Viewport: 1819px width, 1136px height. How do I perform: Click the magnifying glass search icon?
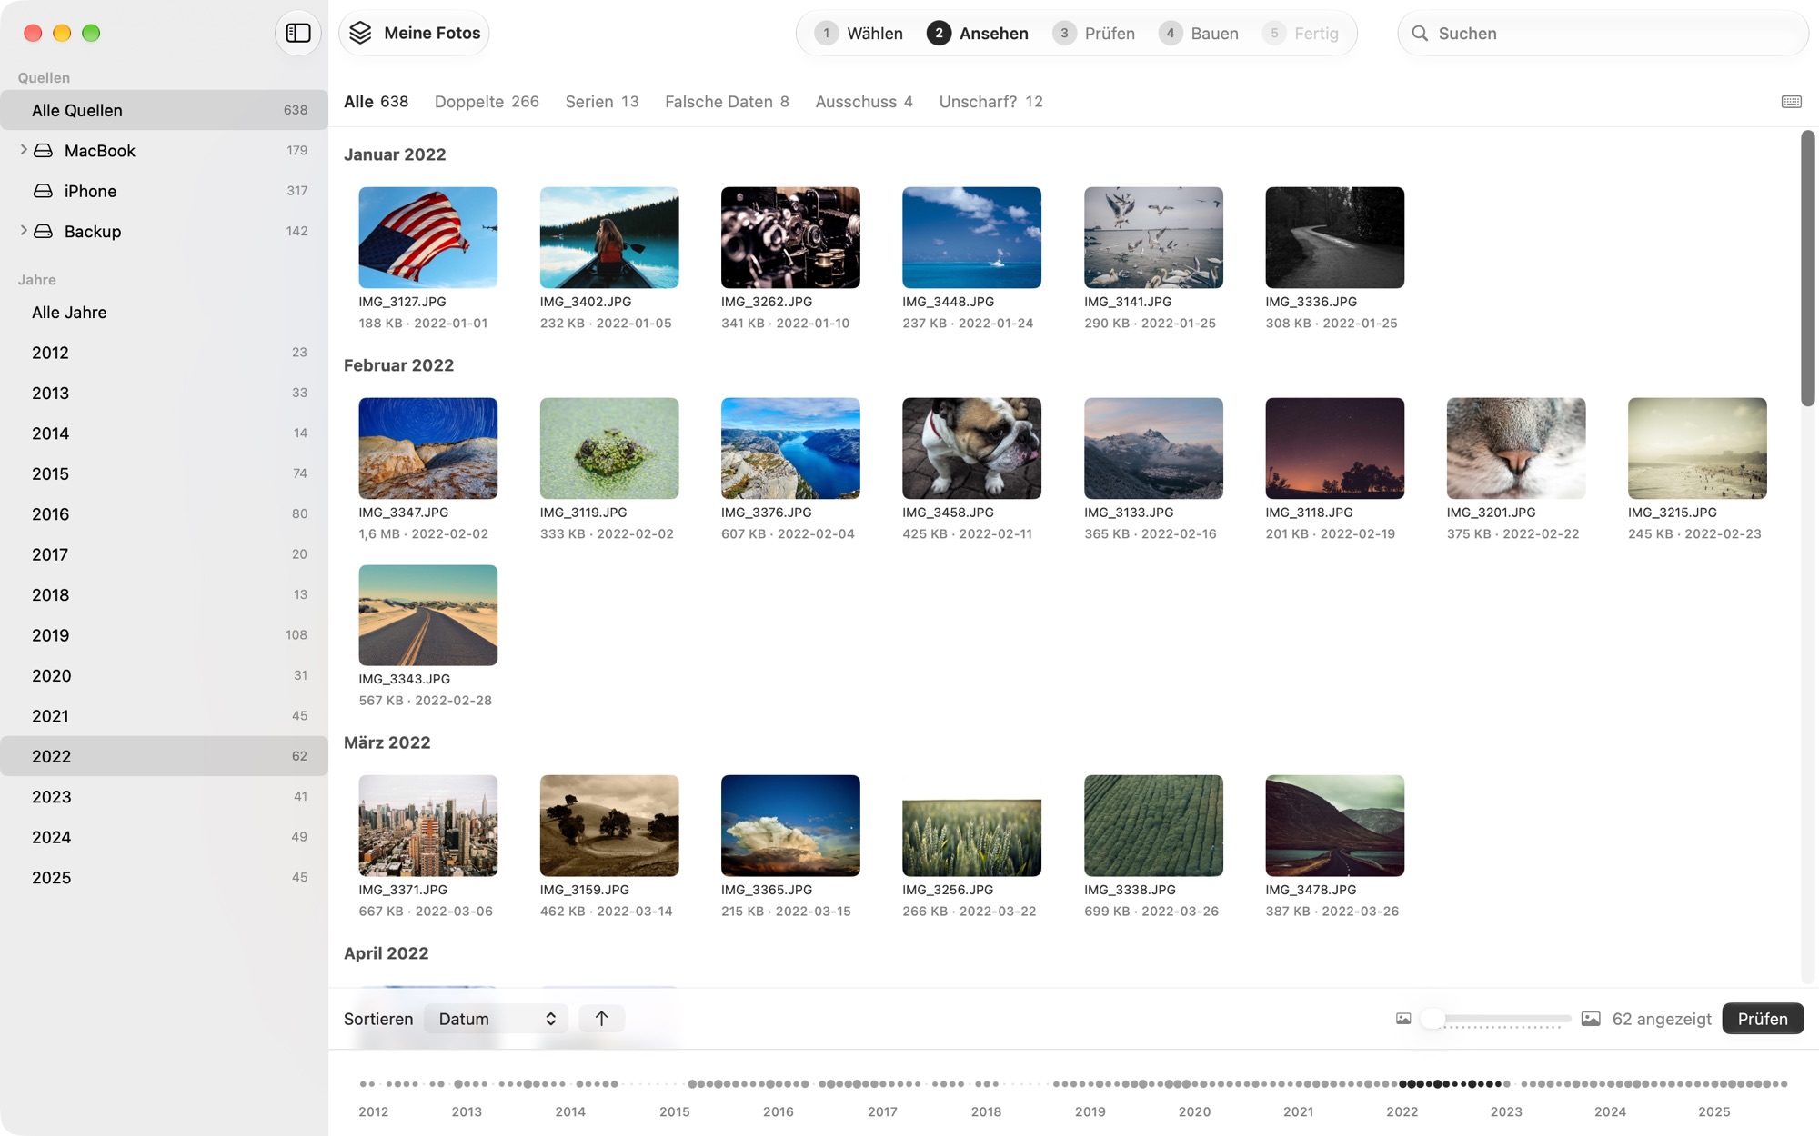tap(1419, 34)
